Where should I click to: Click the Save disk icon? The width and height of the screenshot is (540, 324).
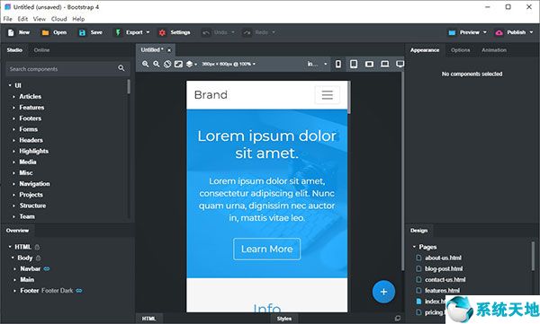[82, 32]
